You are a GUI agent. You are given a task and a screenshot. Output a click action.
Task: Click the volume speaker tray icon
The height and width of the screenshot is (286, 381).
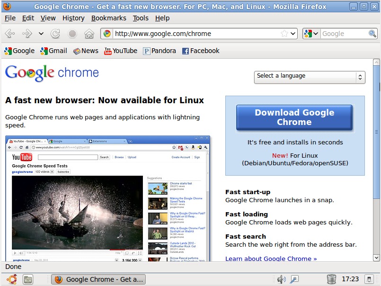coord(282,279)
